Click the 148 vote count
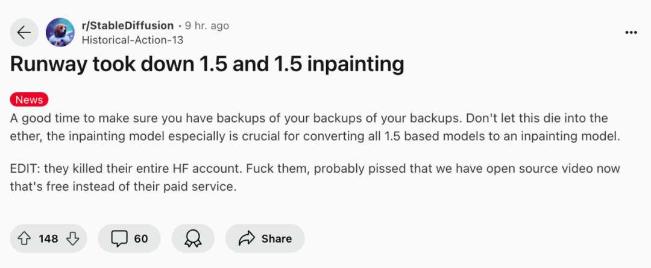Image resolution: width=651 pixels, height=268 pixels. pos(48,238)
